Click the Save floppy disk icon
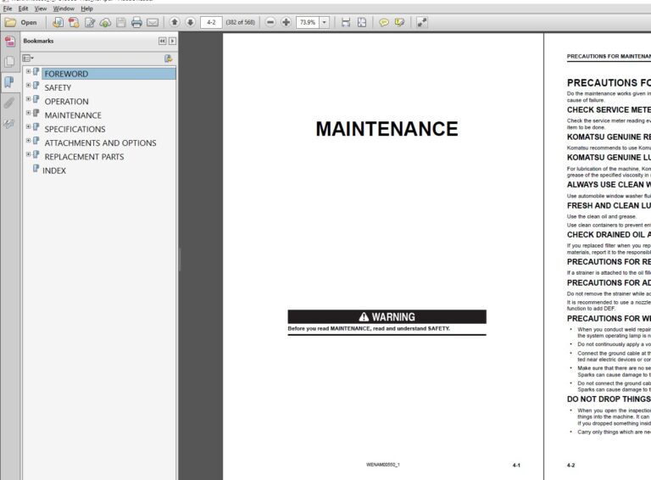Image resolution: width=651 pixels, height=480 pixels. tap(121, 22)
